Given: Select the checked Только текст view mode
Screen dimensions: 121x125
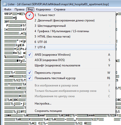Looking at the screenshot, I should point(71,15).
